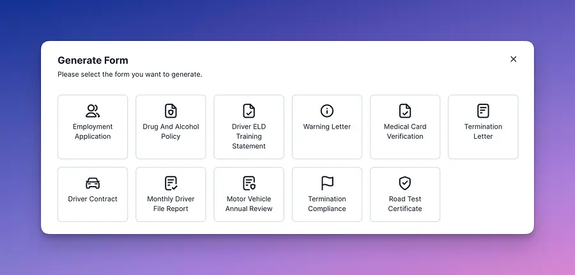This screenshot has width=575, height=275.
Task: Select the 'Monthly Driver File Report' label text
Action: (171, 204)
